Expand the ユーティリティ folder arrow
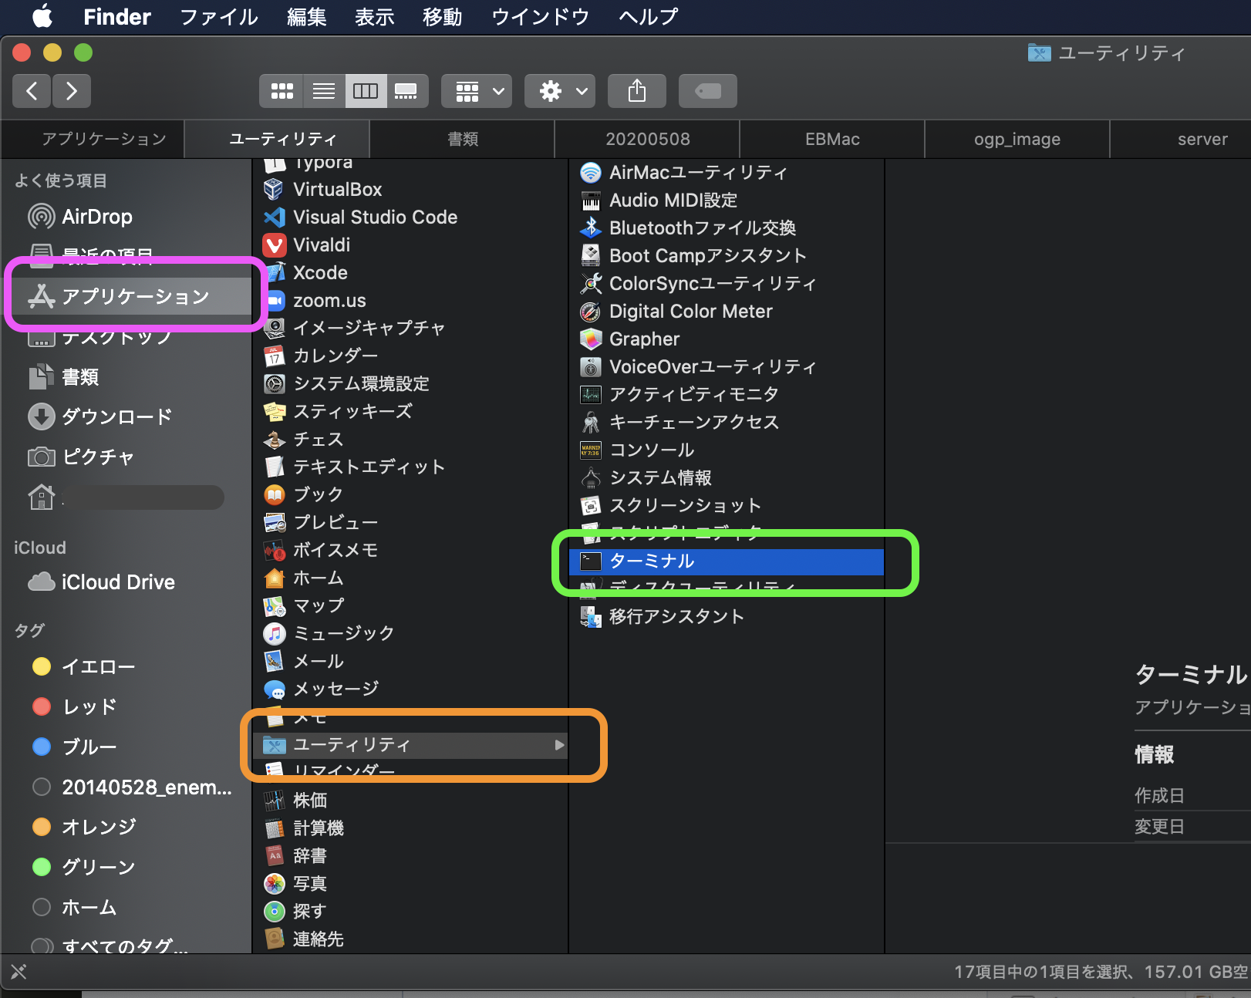Image resolution: width=1251 pixels, height=998 pixels. coord(559,745)
